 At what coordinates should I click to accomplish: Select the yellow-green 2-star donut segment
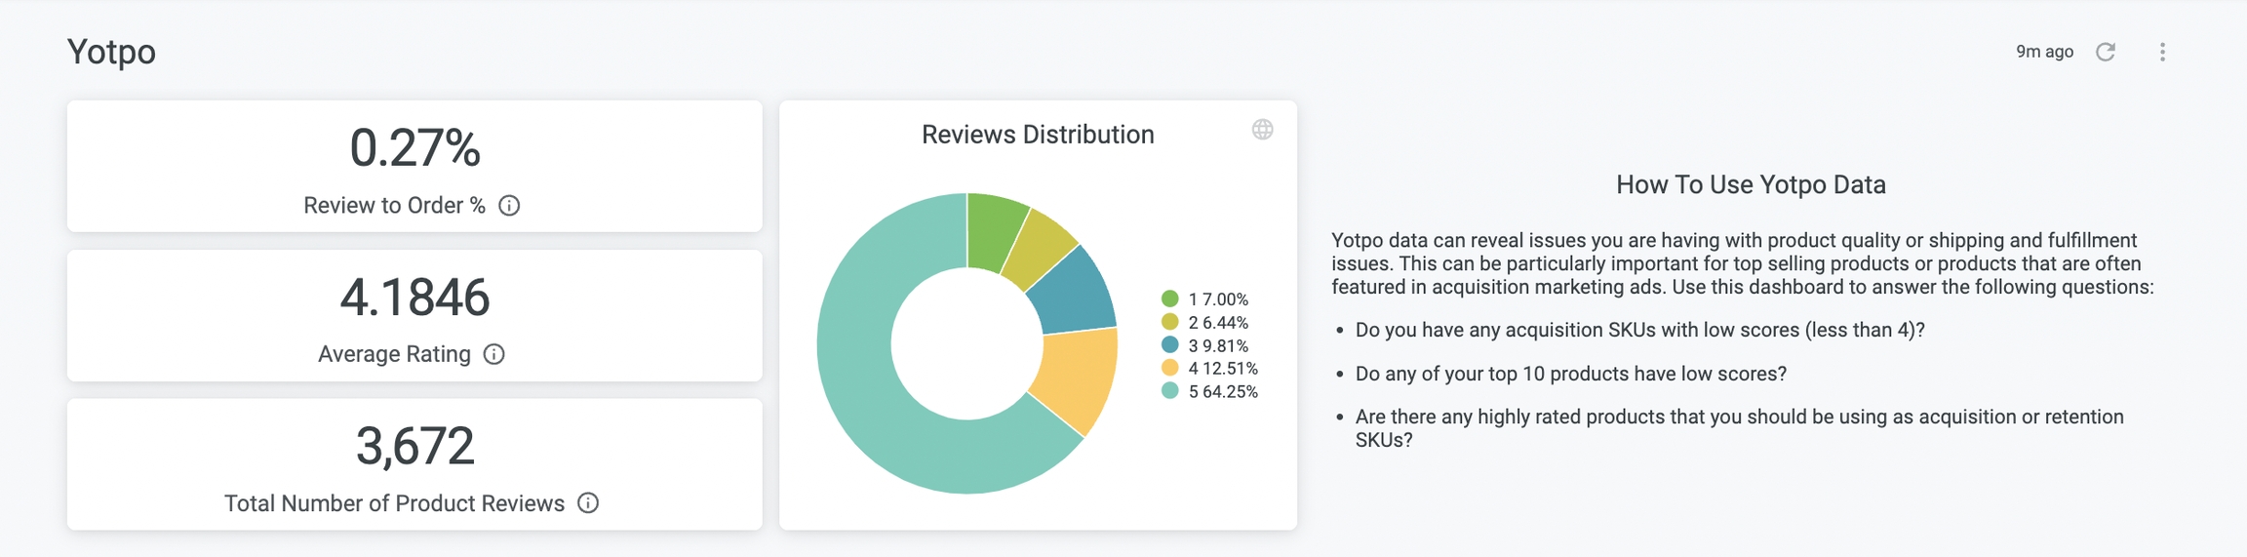[1039, 249]
